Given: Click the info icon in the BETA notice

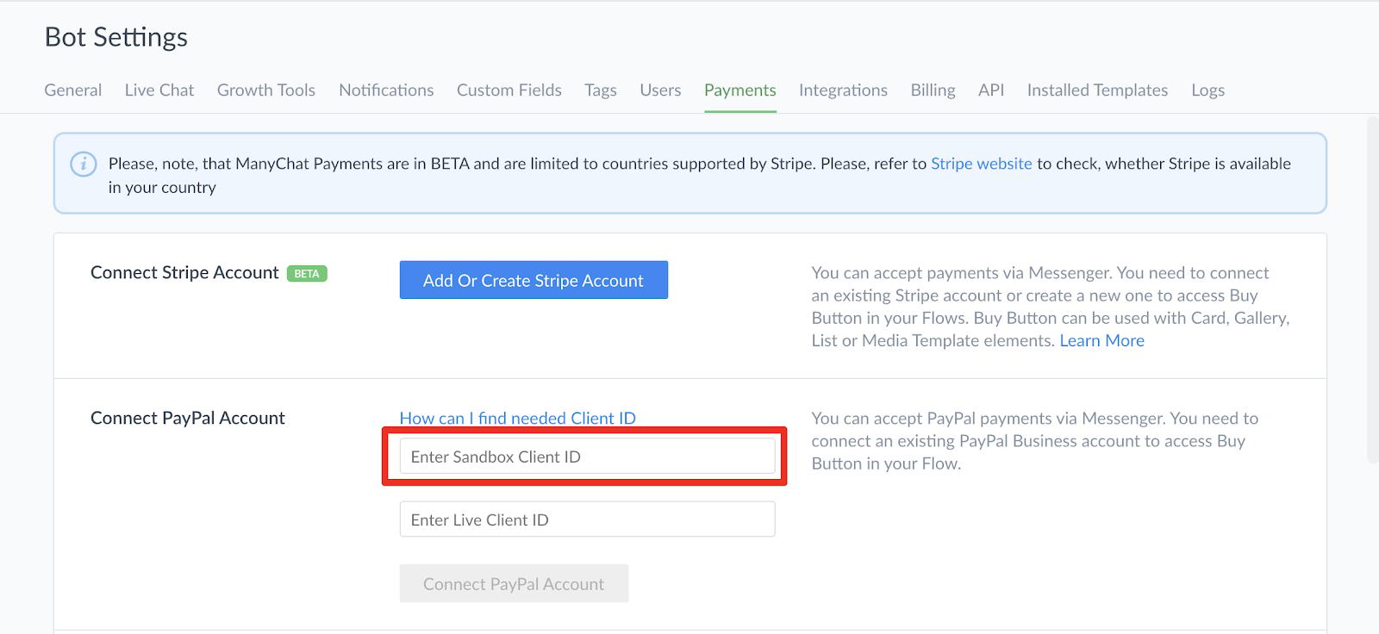Looking at the screenshot, I should [83, 164].
